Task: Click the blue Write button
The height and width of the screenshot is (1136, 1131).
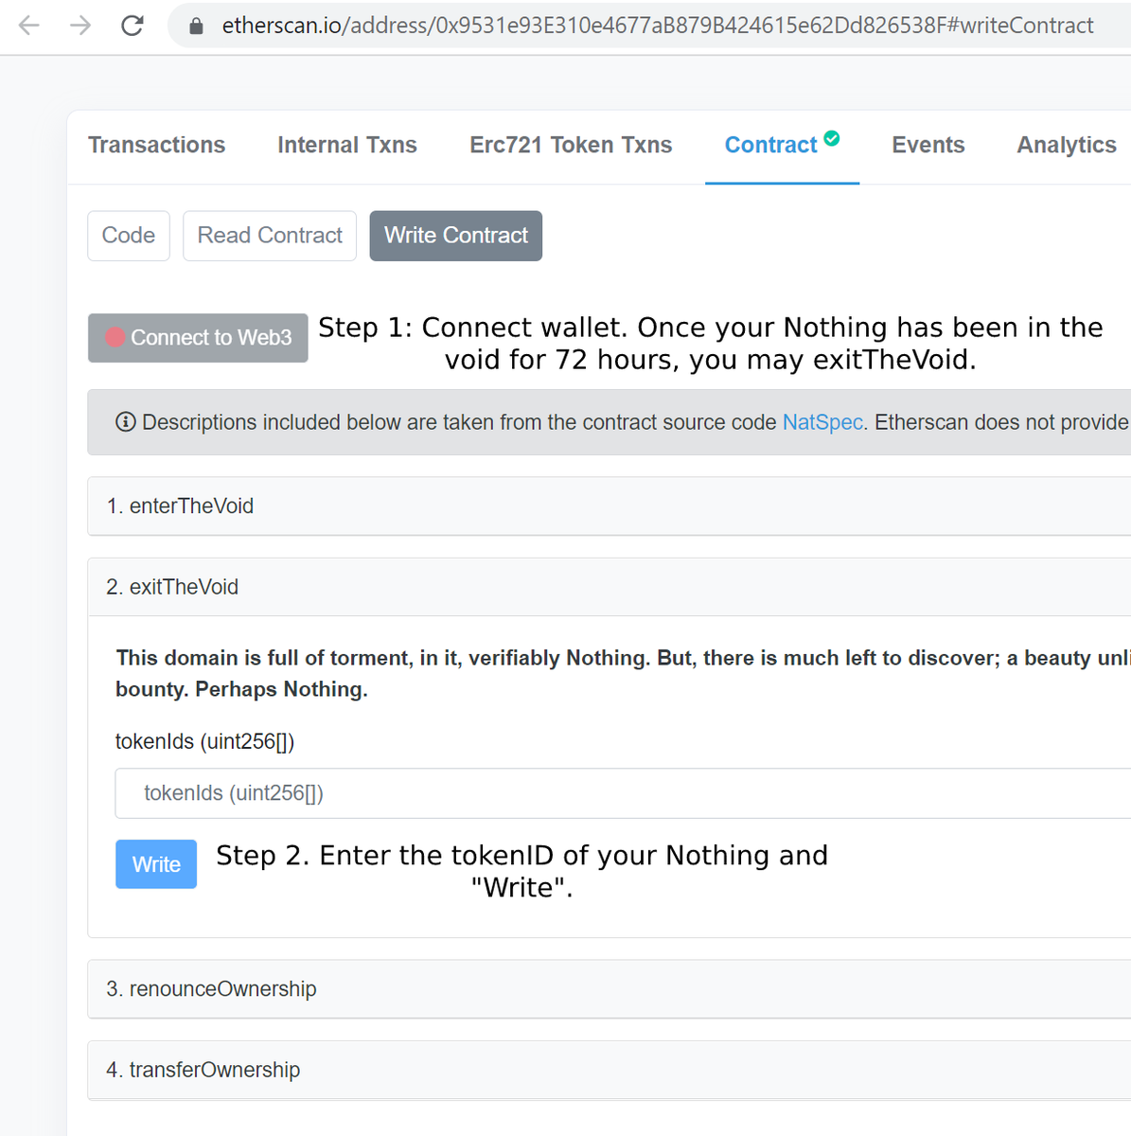Action: coord(156,864)
